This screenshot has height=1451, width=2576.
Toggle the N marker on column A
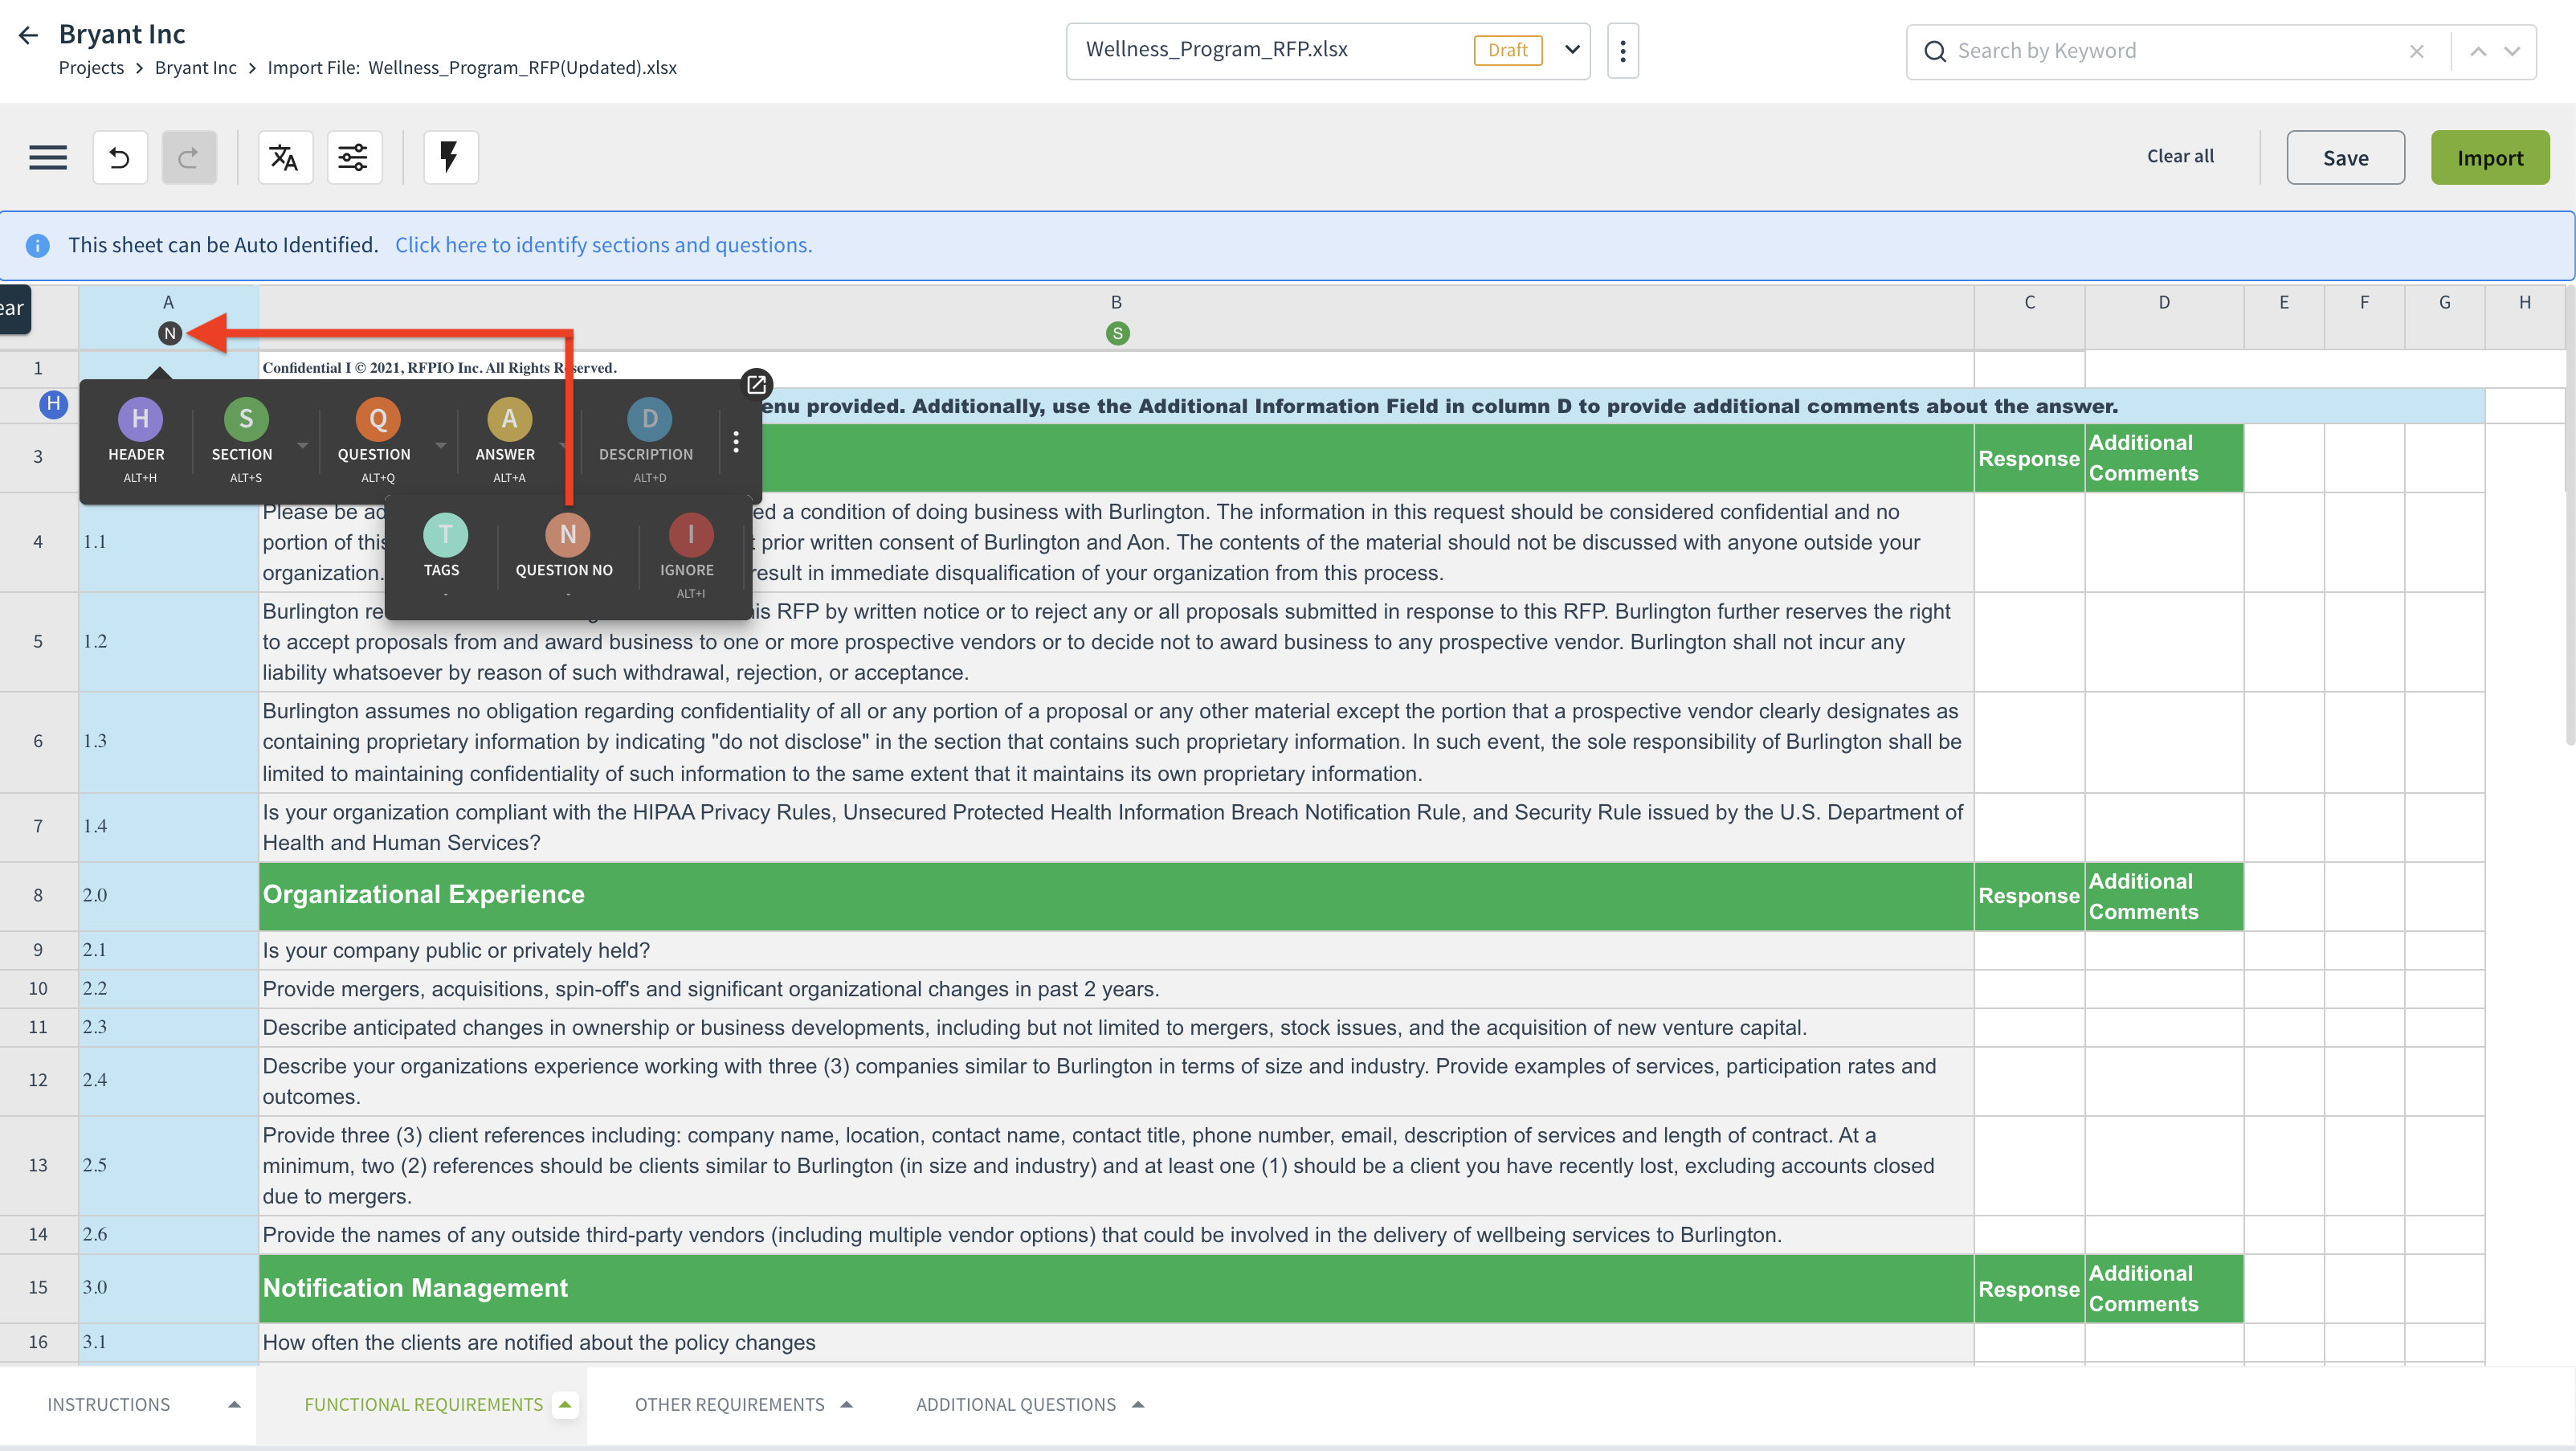coord(169,333)
